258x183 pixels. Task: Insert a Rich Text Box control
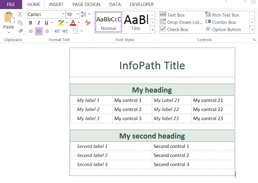click(225, 15)
